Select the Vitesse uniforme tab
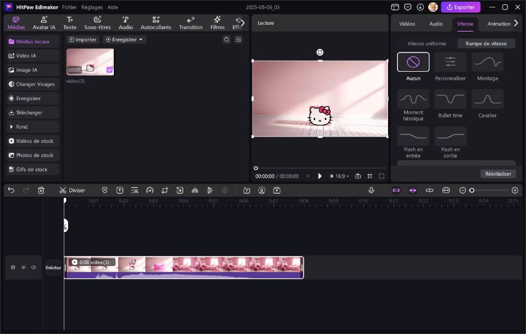This screenshot has width=526, height=334. click(x=426, y=43)
